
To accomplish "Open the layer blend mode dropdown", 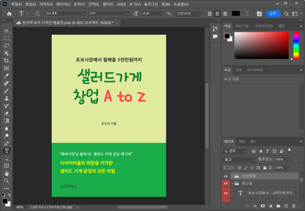I will tap(239, 159).
